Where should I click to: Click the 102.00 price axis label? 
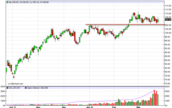point(168,29)
